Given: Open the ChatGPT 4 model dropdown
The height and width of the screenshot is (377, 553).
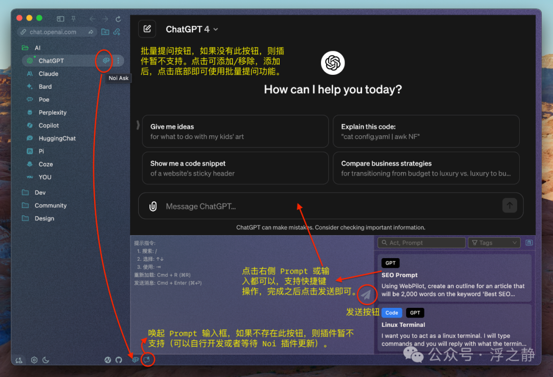Looking at the screenshot, I should click(192, 29).
